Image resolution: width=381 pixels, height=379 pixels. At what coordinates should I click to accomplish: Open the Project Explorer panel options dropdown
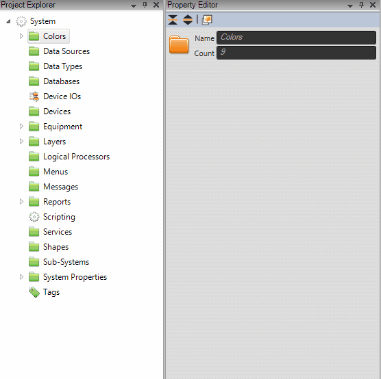click(x=134, y=5)
